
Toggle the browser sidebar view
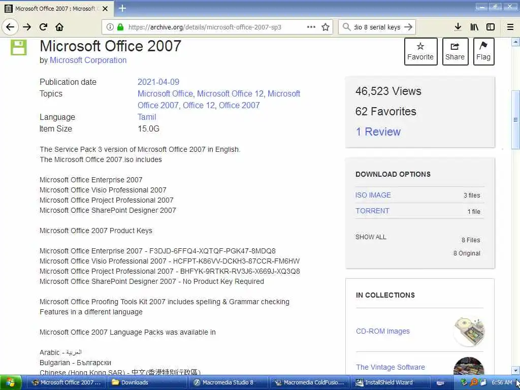tap(491, 27)
